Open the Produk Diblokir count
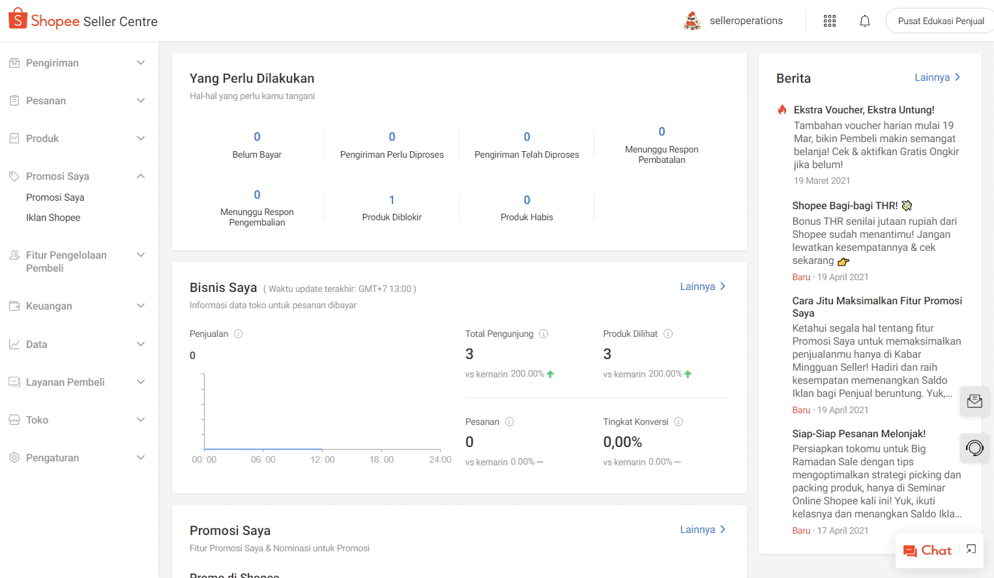The height and width of the screenshot is (578, 994). pyautogui.click(x=392, y=201)
